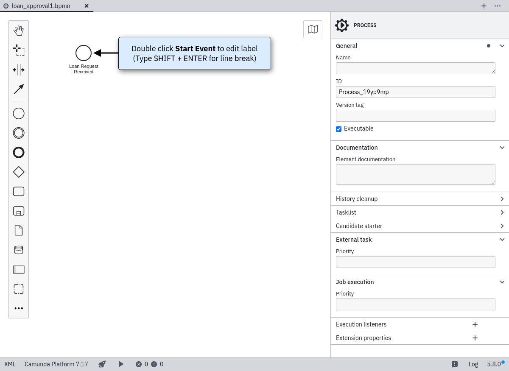The image size is (509, 371).
Task: Click the process Name input field
Action: 415,68
